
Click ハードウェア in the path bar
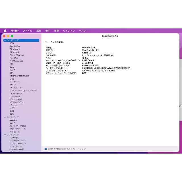coord(79,149)
